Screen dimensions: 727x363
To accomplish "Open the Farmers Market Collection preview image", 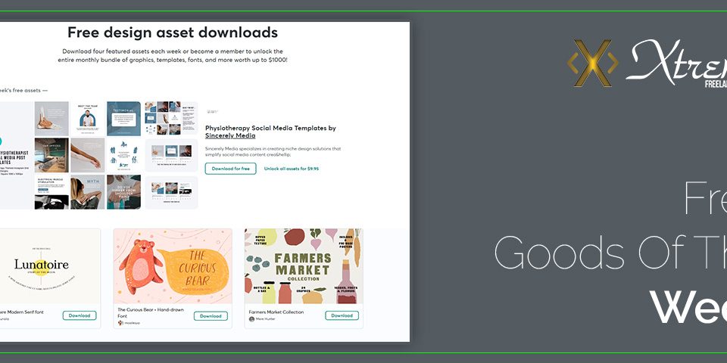I will 304,266.
